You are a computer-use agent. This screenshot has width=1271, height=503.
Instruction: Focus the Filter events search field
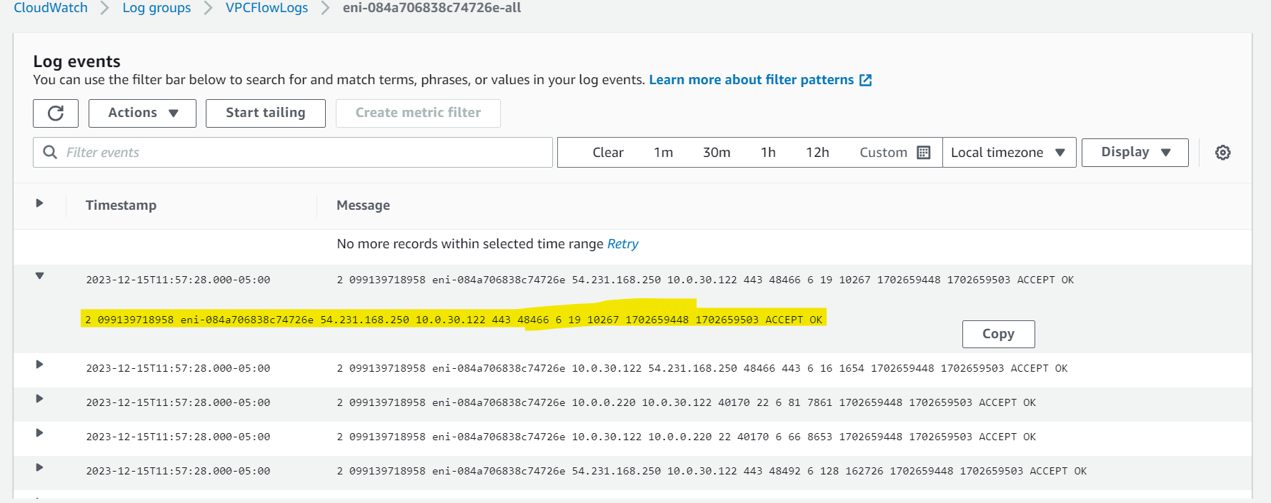point(293,153)
